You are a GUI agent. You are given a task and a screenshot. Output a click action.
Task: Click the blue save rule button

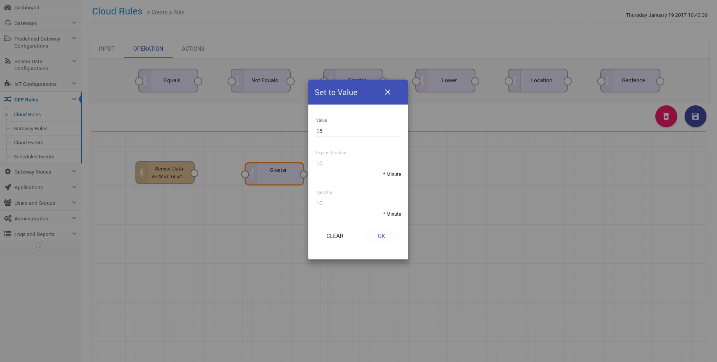pos(695,116)
